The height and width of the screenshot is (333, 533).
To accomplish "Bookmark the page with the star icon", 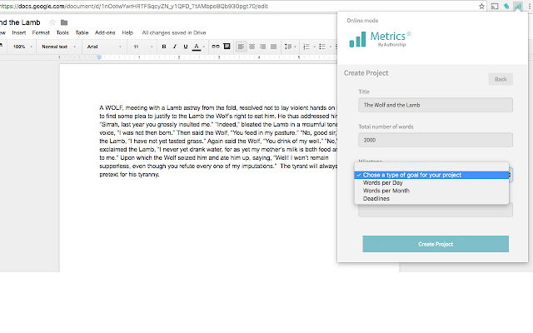I will pos(481,6).
